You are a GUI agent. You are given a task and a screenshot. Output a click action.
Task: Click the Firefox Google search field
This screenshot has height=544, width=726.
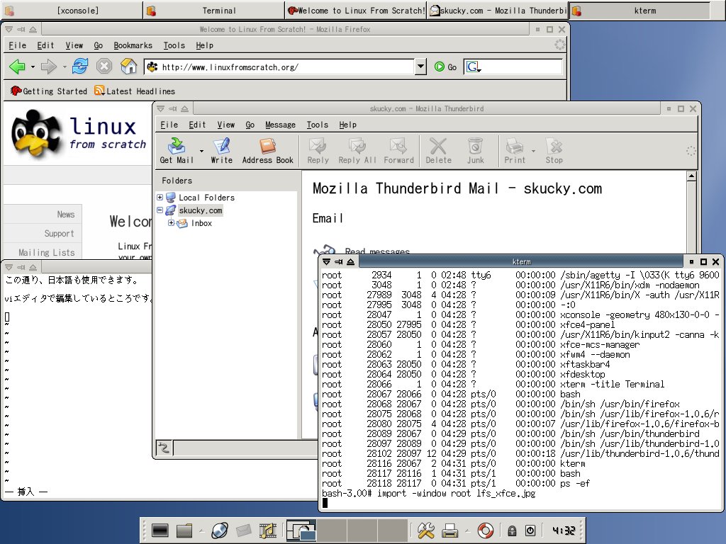click(522, 67)
